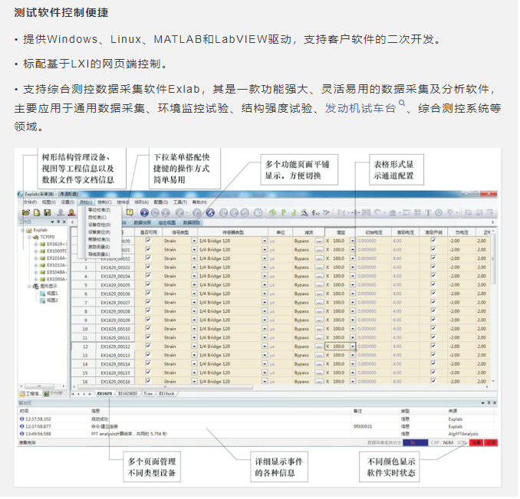Click the save (floppy disk) toolbar icon
This screenshot has height=499, width=520.
point(47,212)
